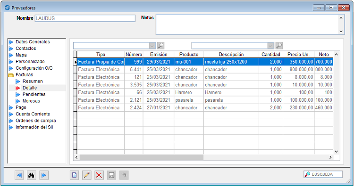Sort by Tipo column header
This screenshot has height=187, width=354.
point(101,54)
